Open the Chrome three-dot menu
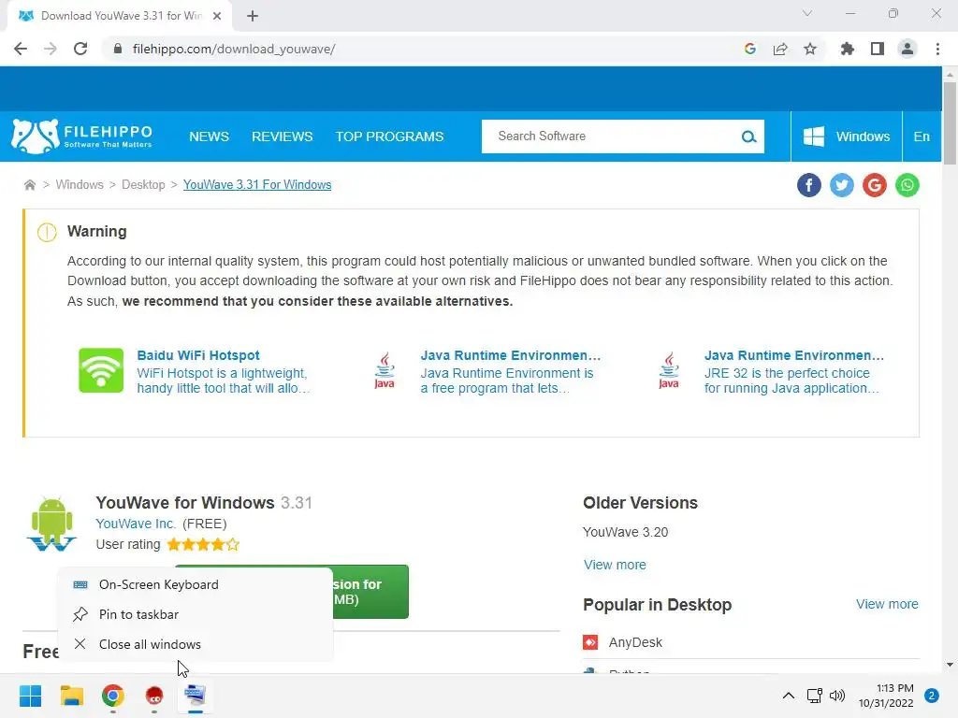The height and width of the screenshot is (718, 958). point(937,49)
